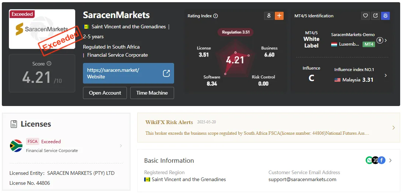
Task: Click the Rating Index info icon
Action: click(x=216, y=16)
